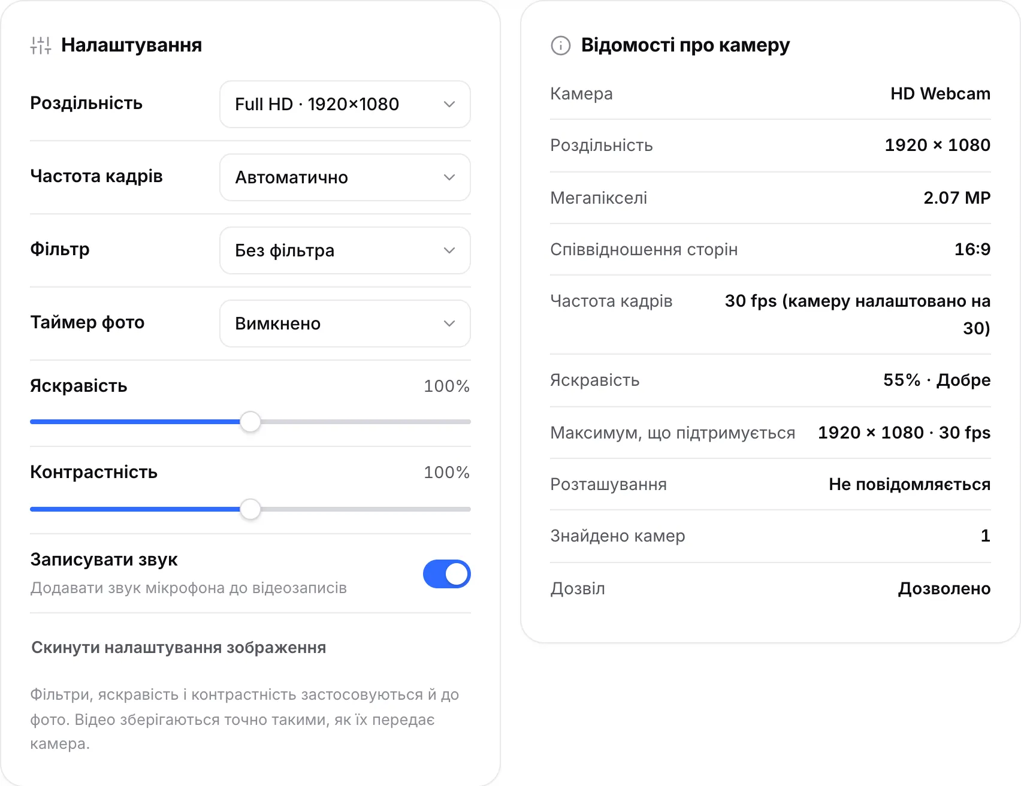Image resolution: width=1021 pixels, height=786 pixels.
Task: Click the Контрастність slider handle
Action: 250,509
